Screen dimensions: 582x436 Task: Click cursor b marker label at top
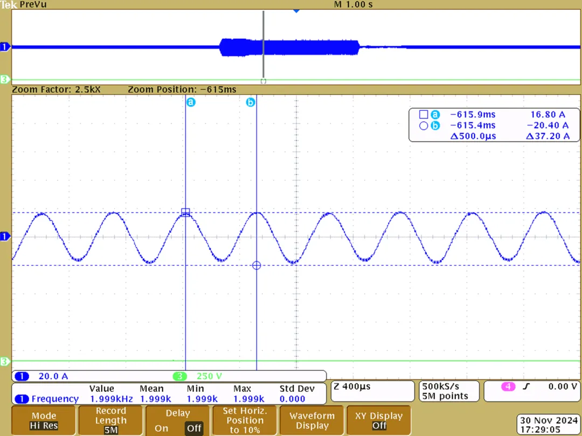click(251, 102)
